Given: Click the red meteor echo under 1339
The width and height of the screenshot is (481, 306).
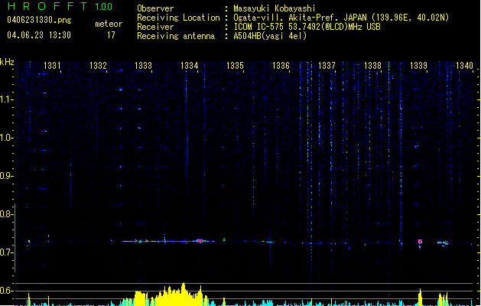Looking at the screenshot, I should click(420, 241).
